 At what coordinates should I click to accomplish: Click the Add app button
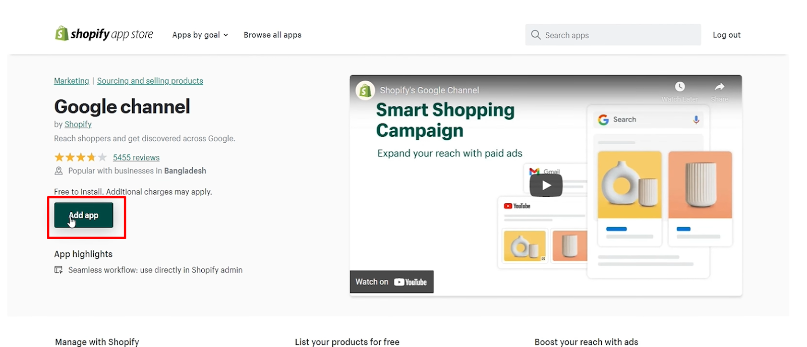tap(84, 215)
